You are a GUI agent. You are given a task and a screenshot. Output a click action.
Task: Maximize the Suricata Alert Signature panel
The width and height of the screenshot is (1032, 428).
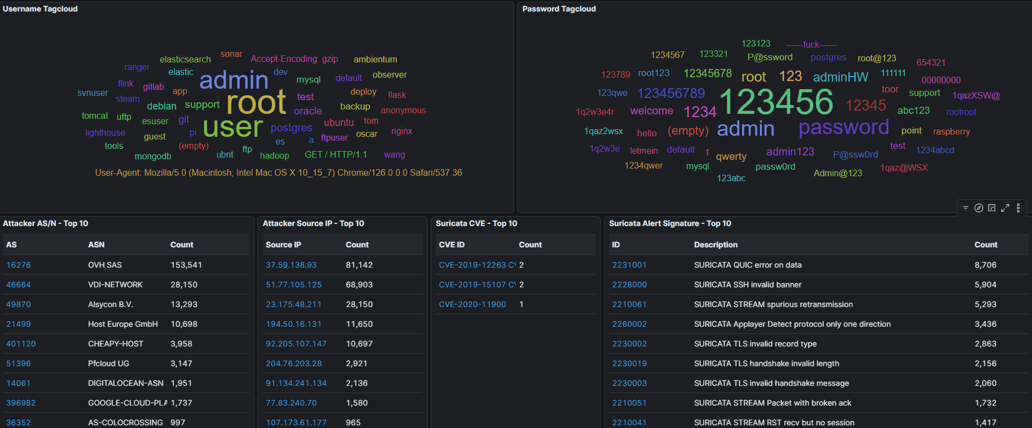tap(1005, 208)
